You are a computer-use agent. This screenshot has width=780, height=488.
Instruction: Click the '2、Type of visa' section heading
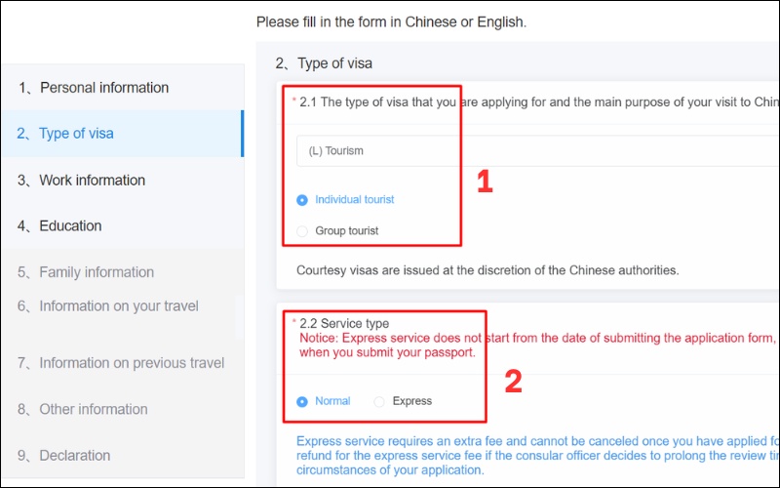(324, 63)
